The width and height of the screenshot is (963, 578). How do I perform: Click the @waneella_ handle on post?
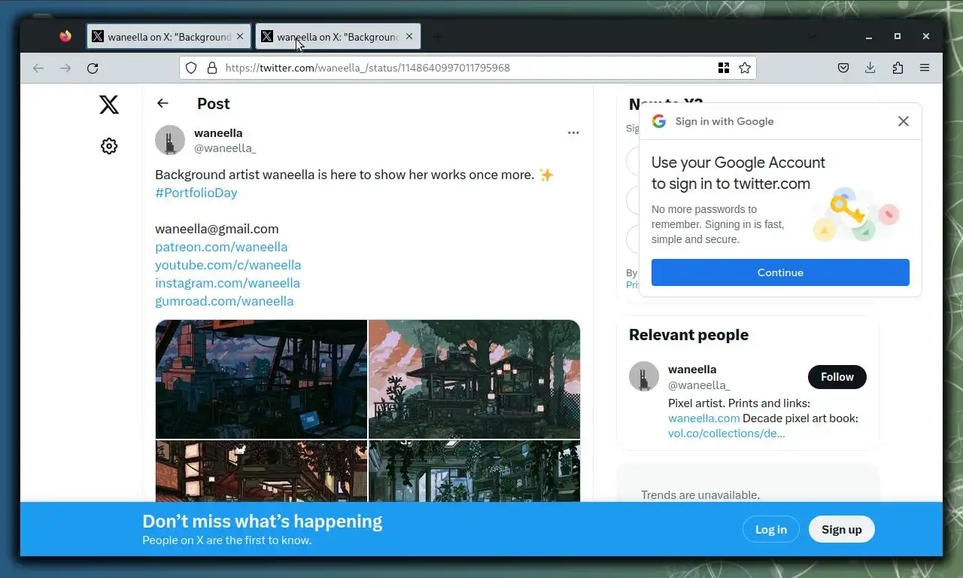pos(225,148)
